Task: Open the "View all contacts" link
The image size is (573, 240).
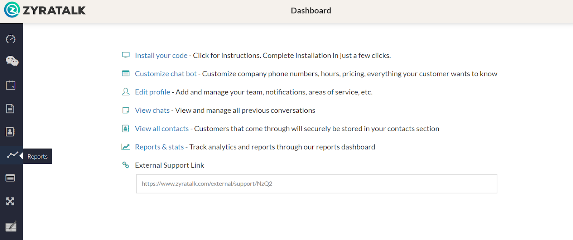Action: click(162, 128)
